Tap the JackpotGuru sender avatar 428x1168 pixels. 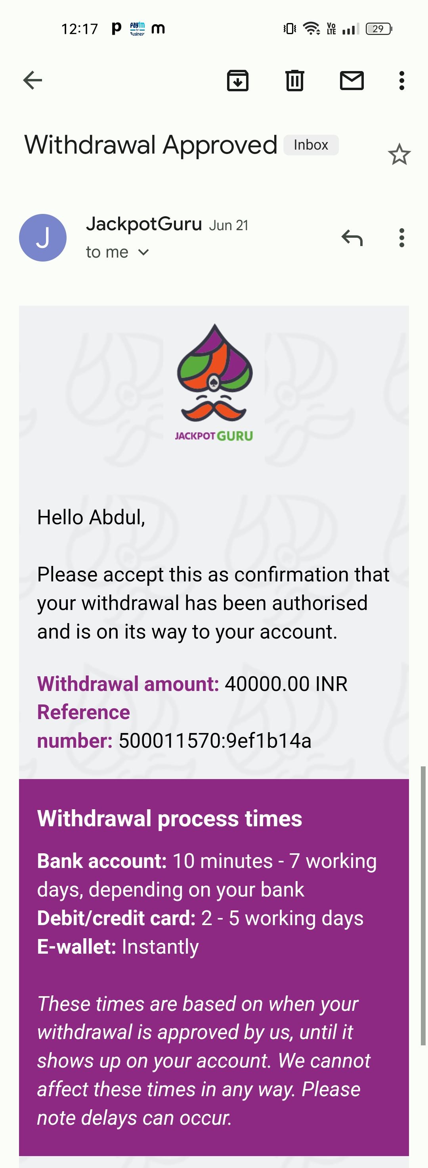click(x=42, y=238)
